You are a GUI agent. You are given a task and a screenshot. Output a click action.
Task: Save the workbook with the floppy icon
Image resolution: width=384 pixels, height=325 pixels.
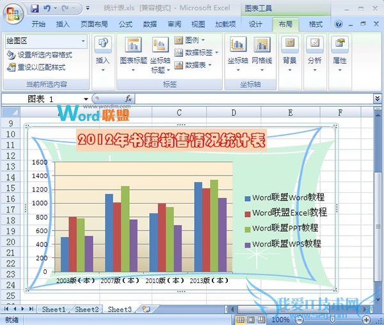pos(35,9)
